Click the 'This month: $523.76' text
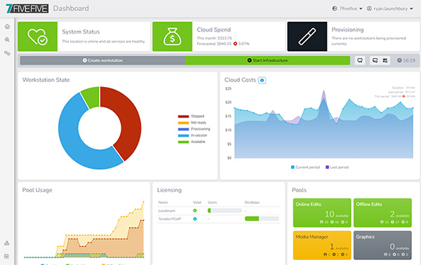421x265 pixels. click(x=214, y=38)
